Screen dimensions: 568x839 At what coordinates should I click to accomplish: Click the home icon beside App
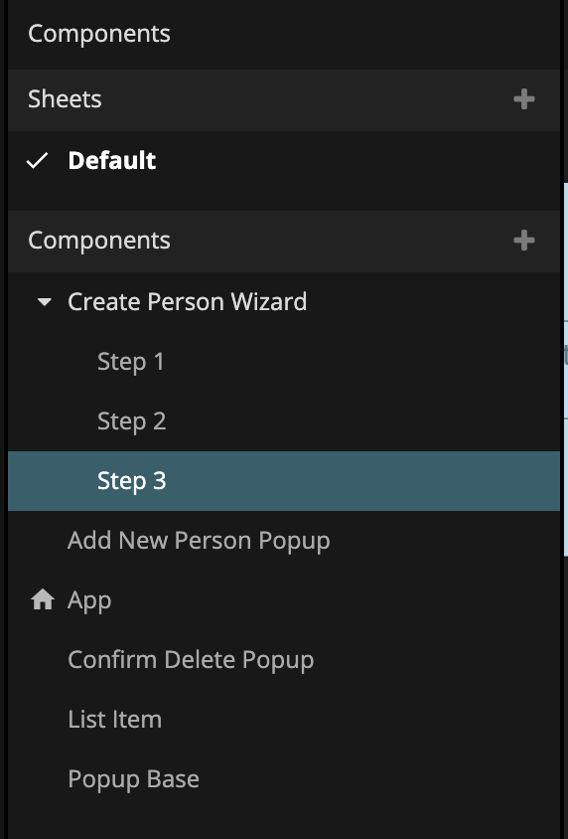coord(43,599)
